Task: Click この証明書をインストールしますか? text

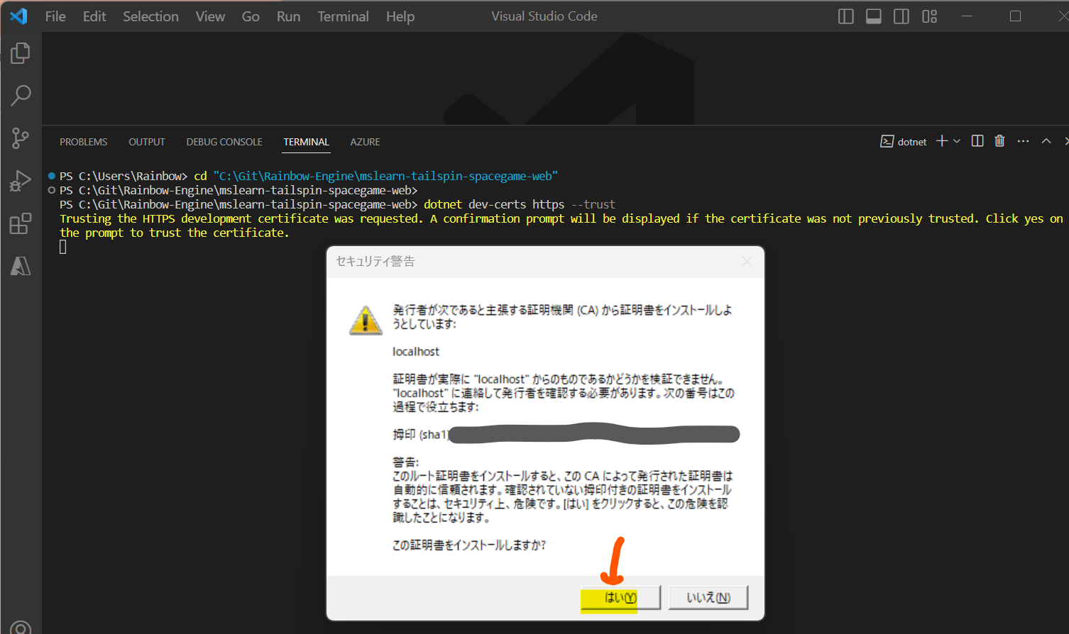Action: click(469, 545)
